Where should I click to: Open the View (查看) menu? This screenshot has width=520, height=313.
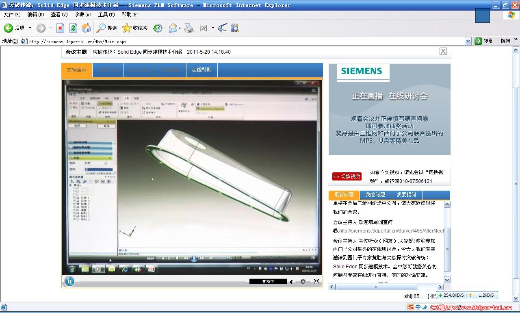click(59, 15)
